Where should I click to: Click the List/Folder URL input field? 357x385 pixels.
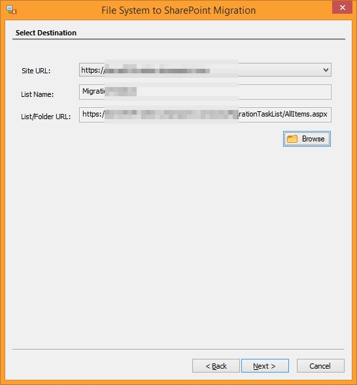point(205,115)
